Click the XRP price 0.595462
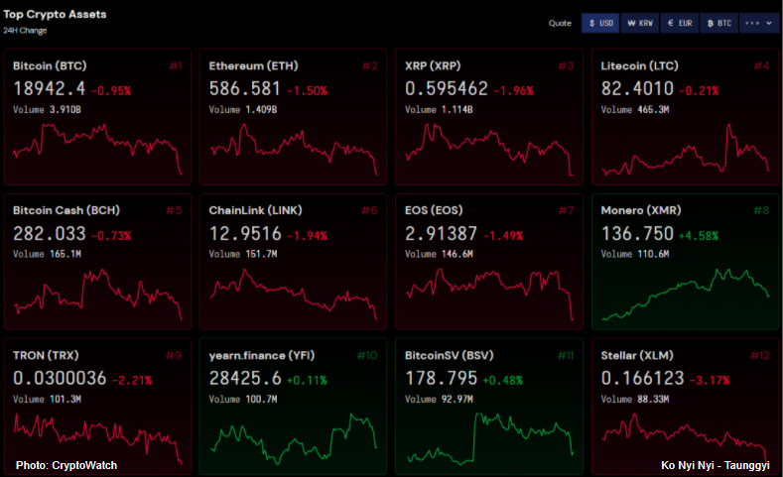The image size is (783, 477). pos(446,89)
